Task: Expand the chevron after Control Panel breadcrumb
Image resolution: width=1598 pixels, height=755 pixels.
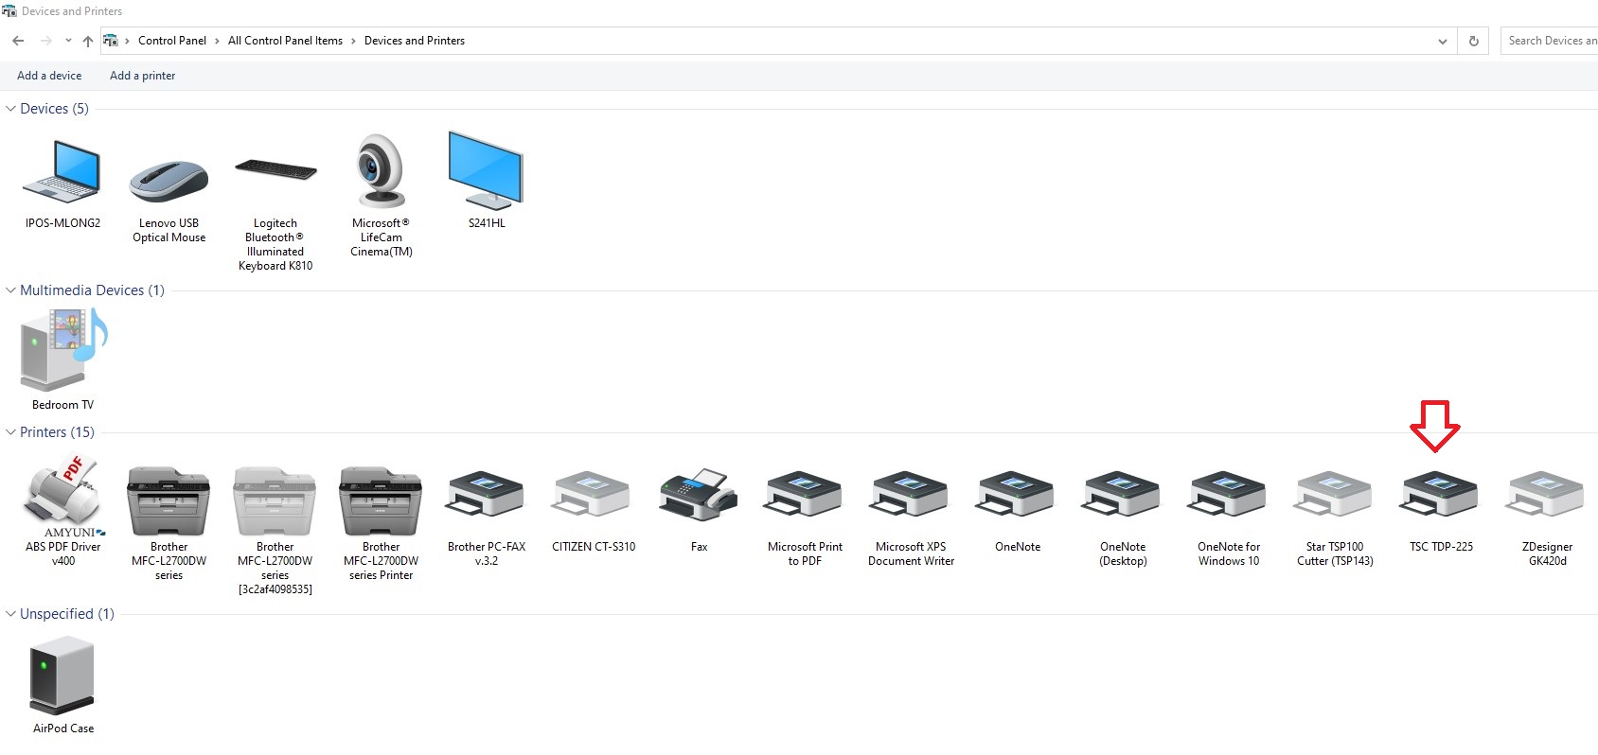Action: click(217, 41)
